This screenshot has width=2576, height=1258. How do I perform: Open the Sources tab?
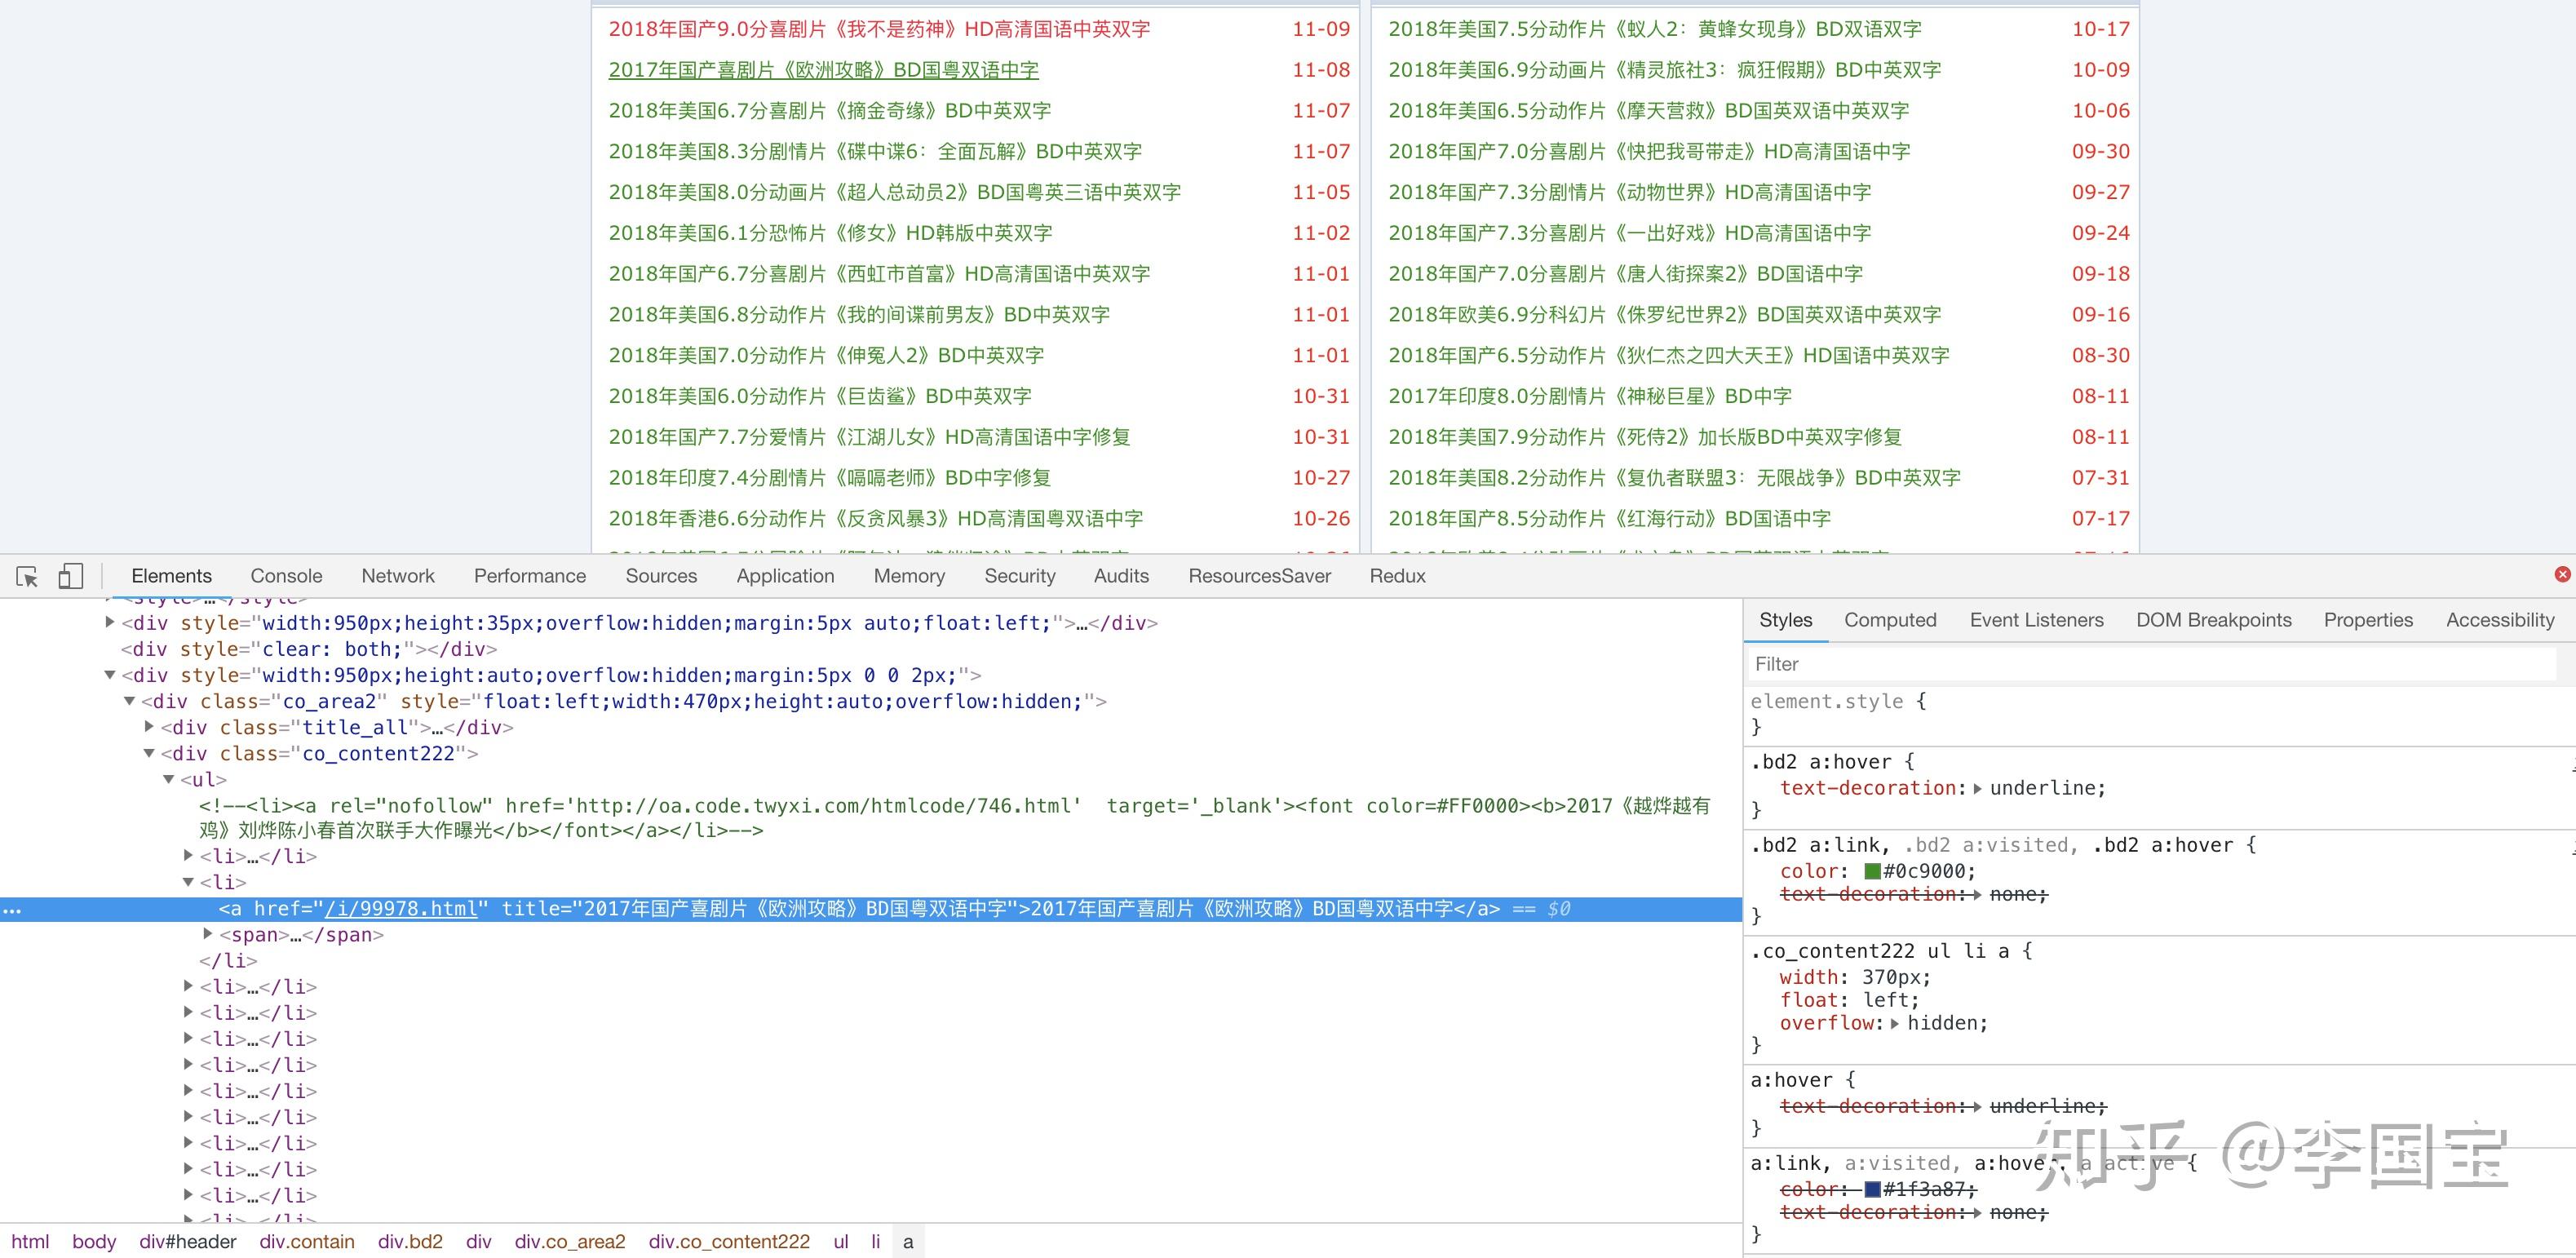pos(661,576)
